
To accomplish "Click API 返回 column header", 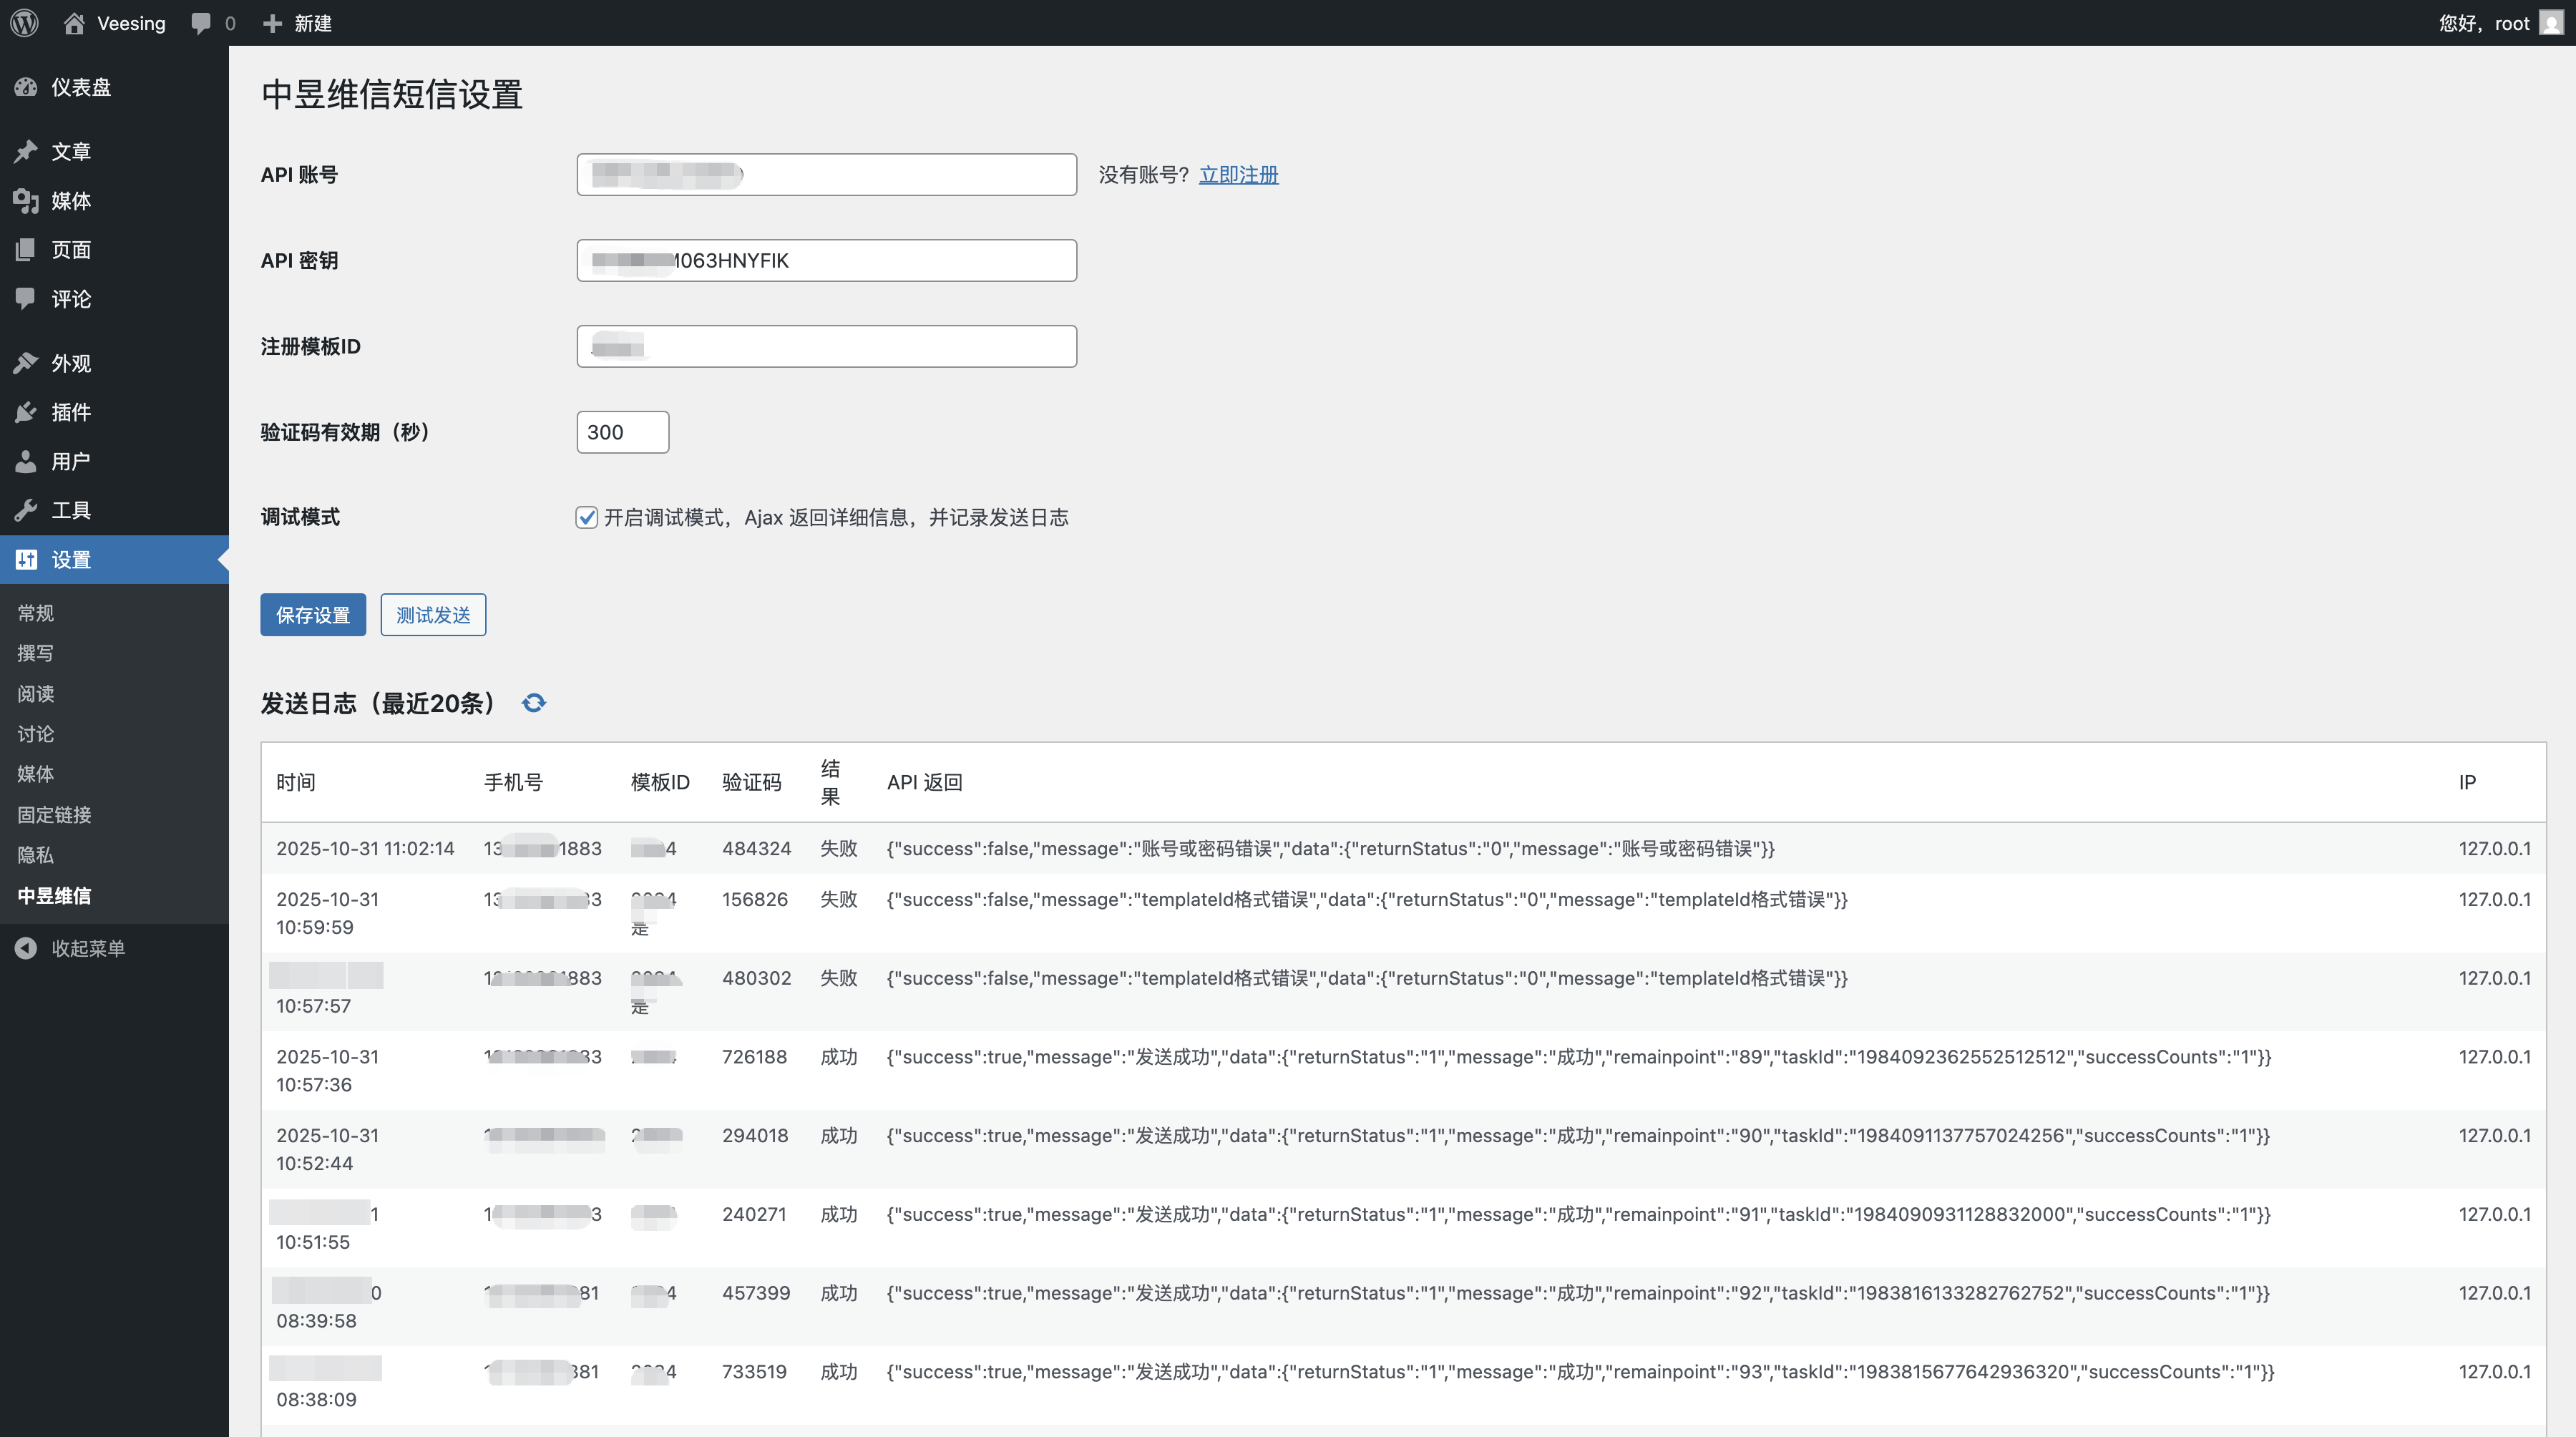I will (x=925, y=783).
